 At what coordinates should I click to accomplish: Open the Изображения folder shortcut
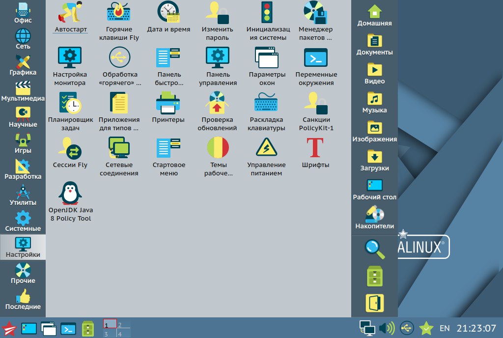click(x=374, y=132)
